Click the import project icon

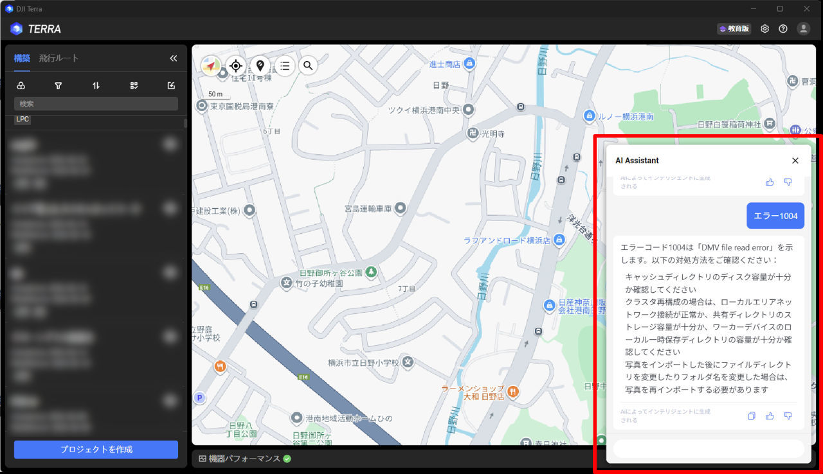pyautogui.click(x=171, y=85)
